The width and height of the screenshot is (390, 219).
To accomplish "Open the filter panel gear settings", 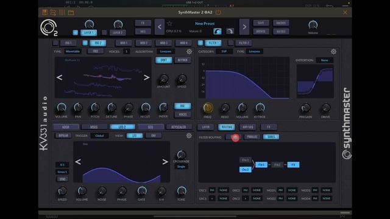I will (333, 51).
